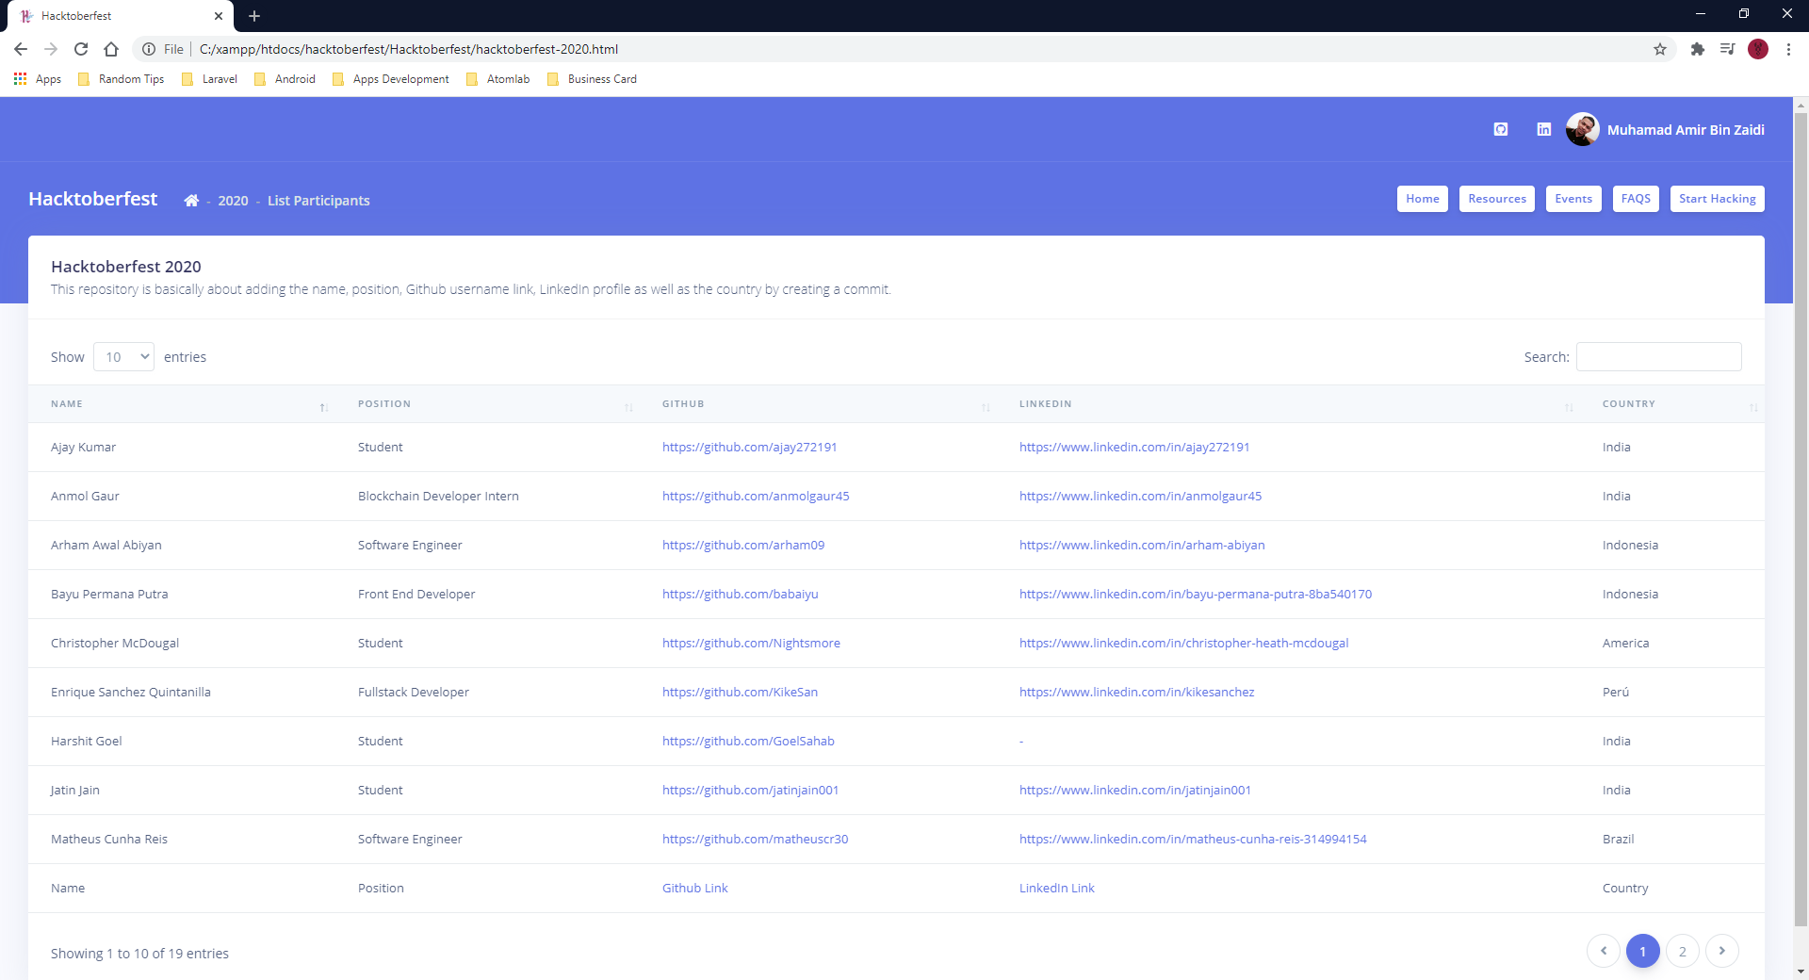Click the browser back arrow
Image resolution: width=1809 pixels, height=980 pixels.
pyautogui.click(x=21, y=49)
